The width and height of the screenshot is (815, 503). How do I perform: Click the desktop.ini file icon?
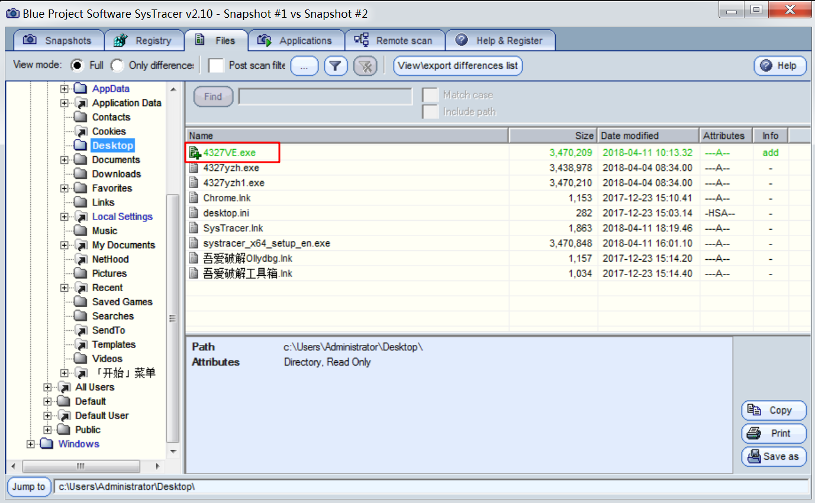[194, 213]
